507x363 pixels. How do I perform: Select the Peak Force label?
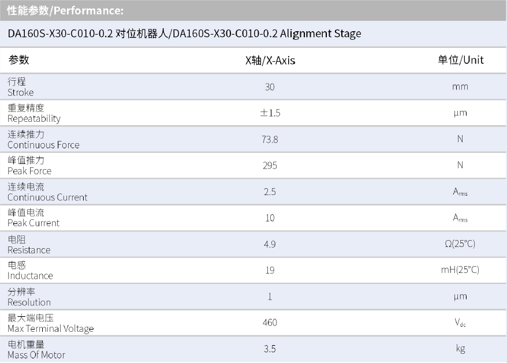29,166
